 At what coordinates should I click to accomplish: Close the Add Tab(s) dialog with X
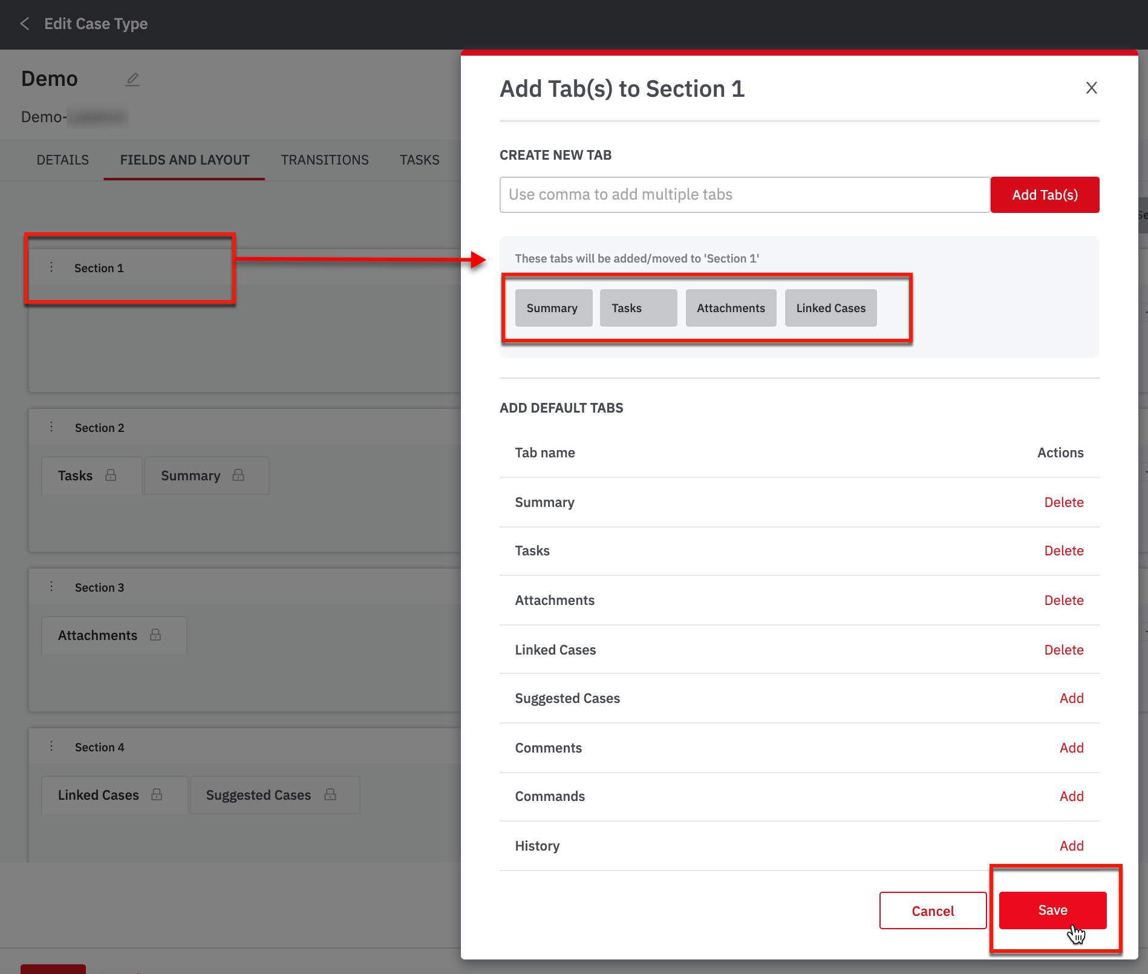click(1091, 88)
